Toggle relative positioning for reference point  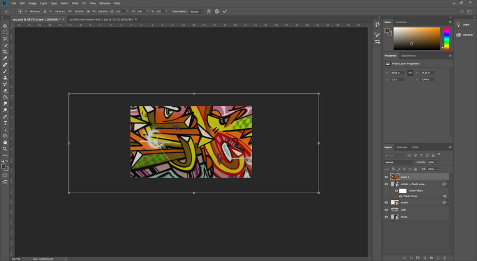[45, 11]
